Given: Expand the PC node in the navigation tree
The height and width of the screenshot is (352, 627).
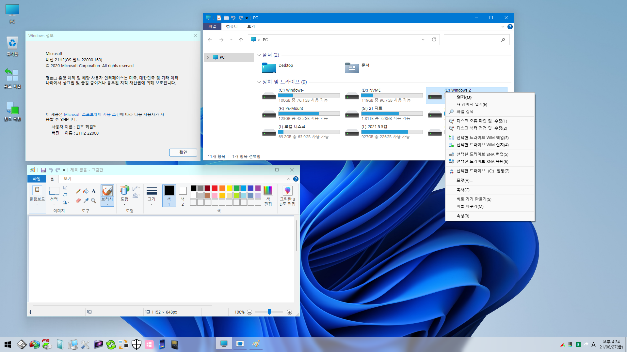Looking at the screenshot, I should [208, 57].
